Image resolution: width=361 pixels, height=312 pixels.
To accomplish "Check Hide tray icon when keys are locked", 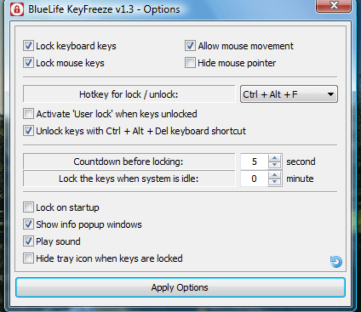I will (28, 258).
